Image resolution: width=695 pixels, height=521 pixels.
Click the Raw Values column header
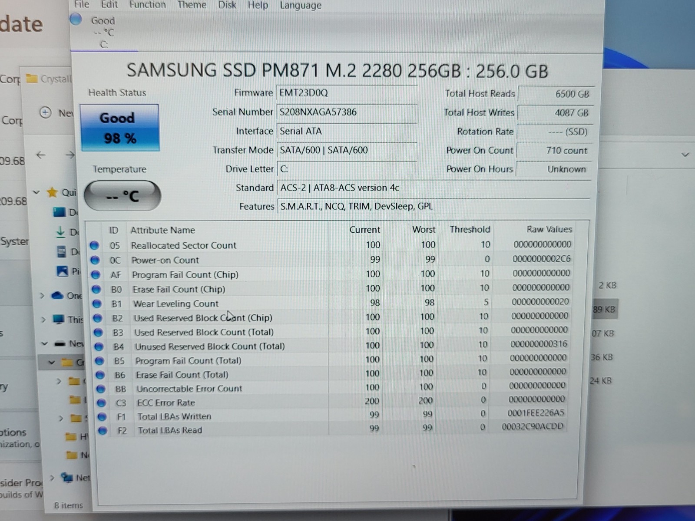coord(549,229)
